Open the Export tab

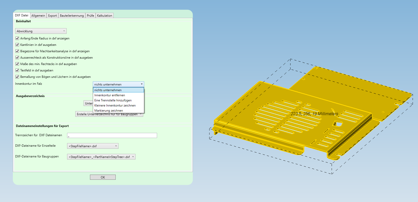52,16
